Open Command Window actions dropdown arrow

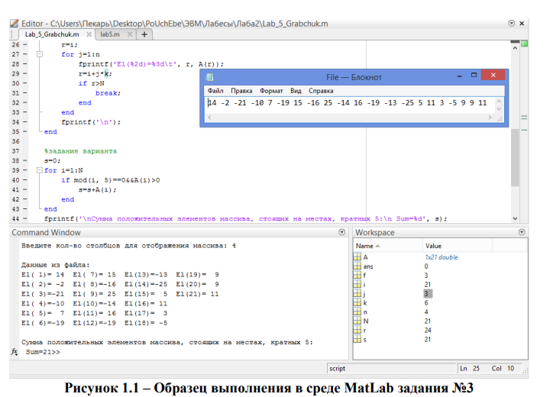click(341, 232)
